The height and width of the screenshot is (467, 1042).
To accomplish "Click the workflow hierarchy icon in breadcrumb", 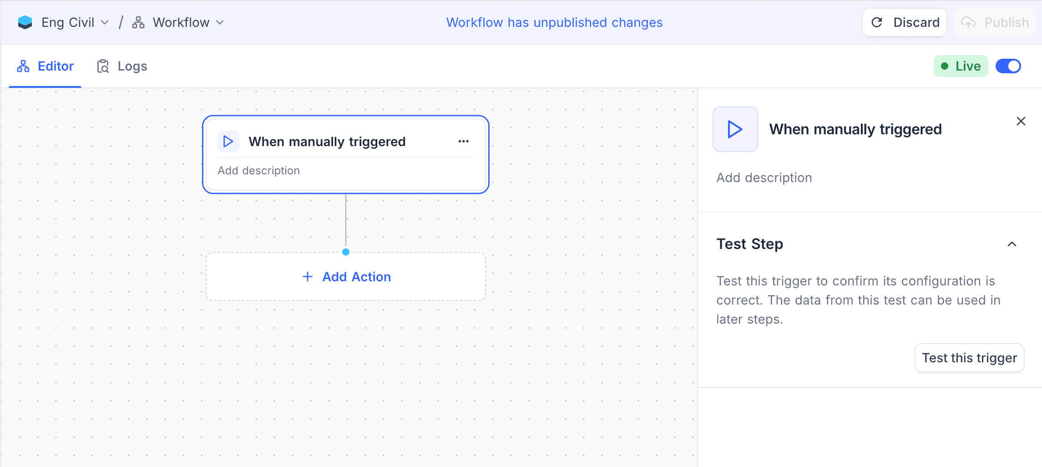I will 138,22.
